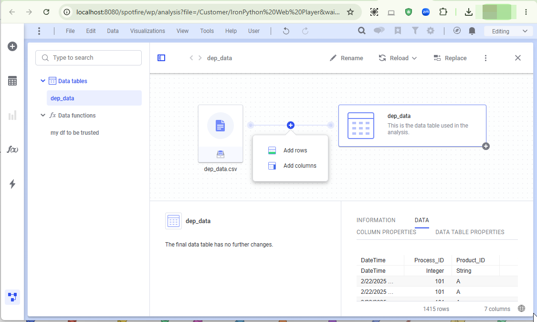This screenshot has width=537, height=322.
Task: Close the data canvas panel
Action: pyautogui.click(x=518, y=58)
